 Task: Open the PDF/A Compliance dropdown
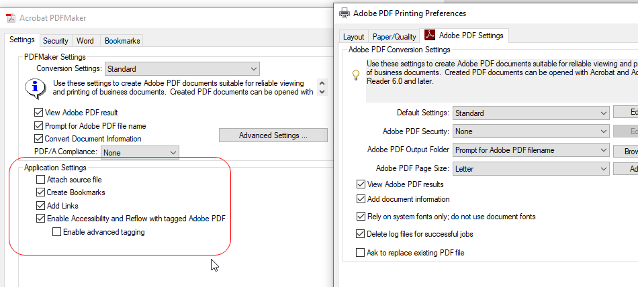[140, 152]
